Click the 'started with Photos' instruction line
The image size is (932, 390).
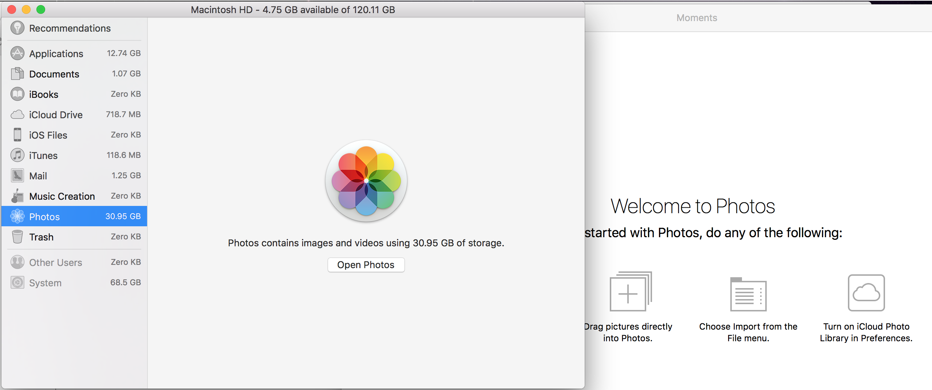click(x=714, y=233)
